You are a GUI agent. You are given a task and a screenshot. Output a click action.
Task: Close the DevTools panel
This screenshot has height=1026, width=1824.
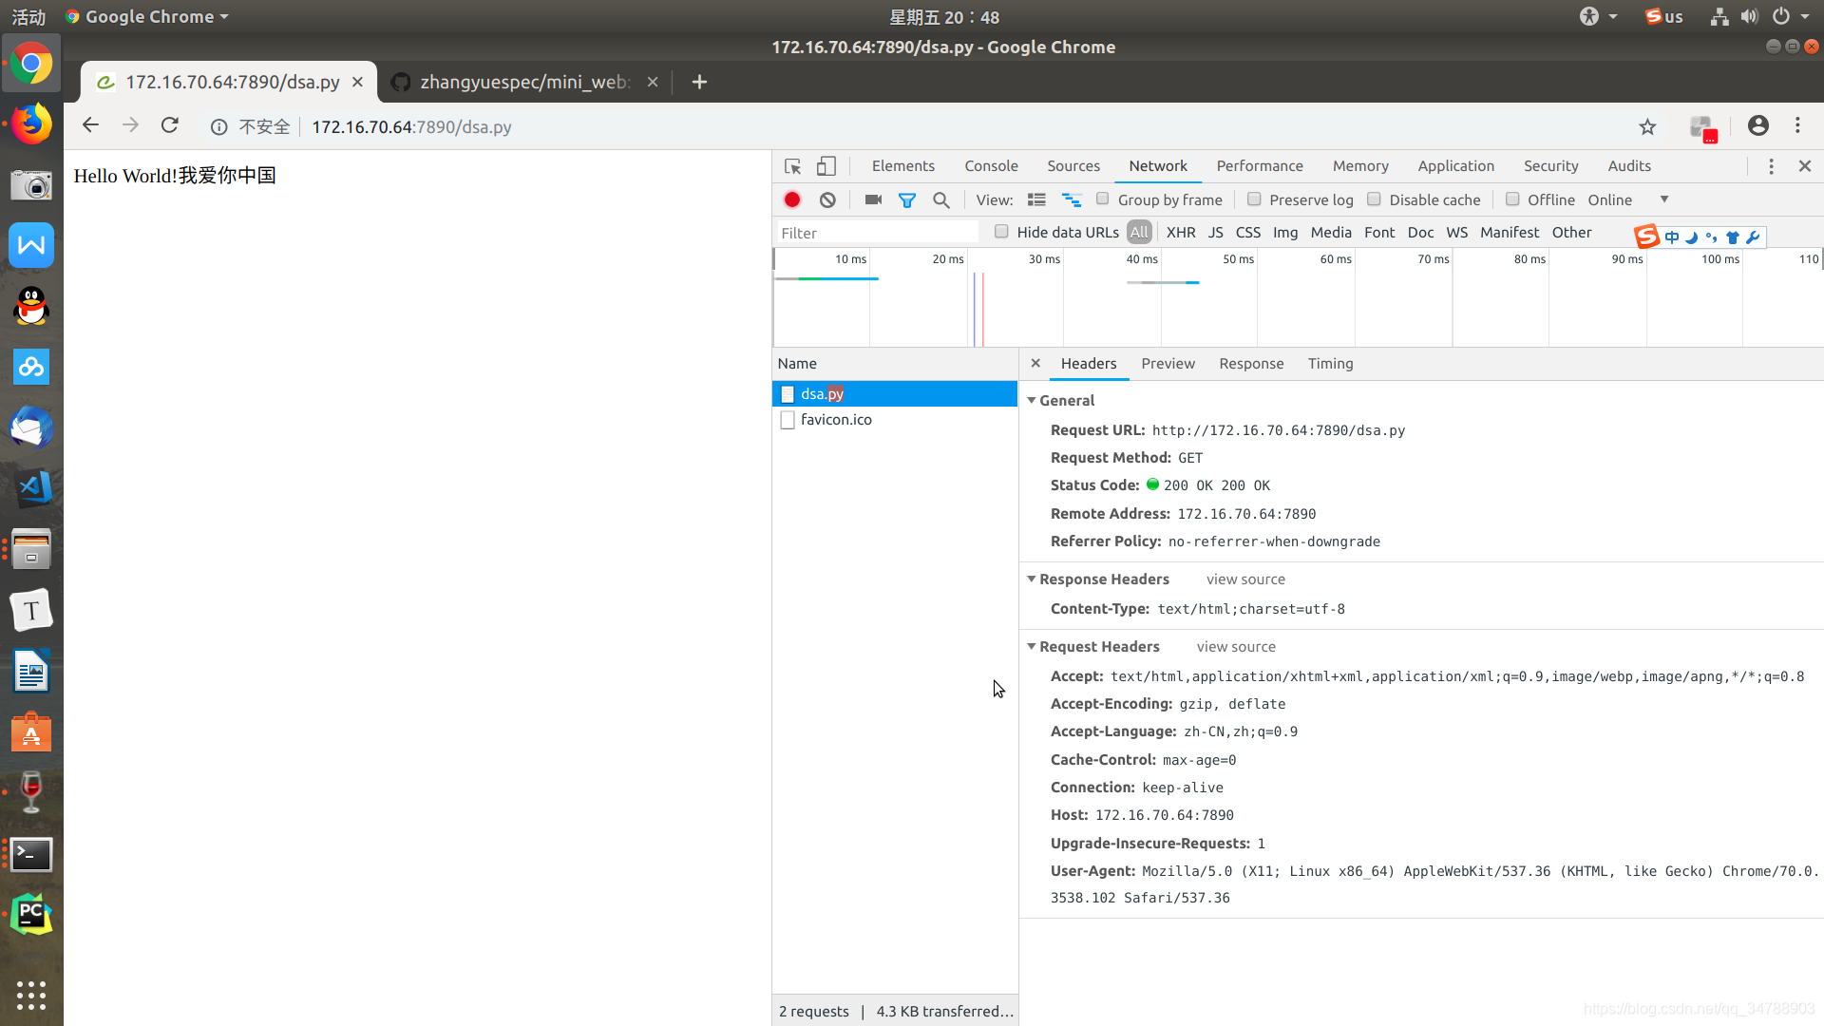click(1805, 166)
